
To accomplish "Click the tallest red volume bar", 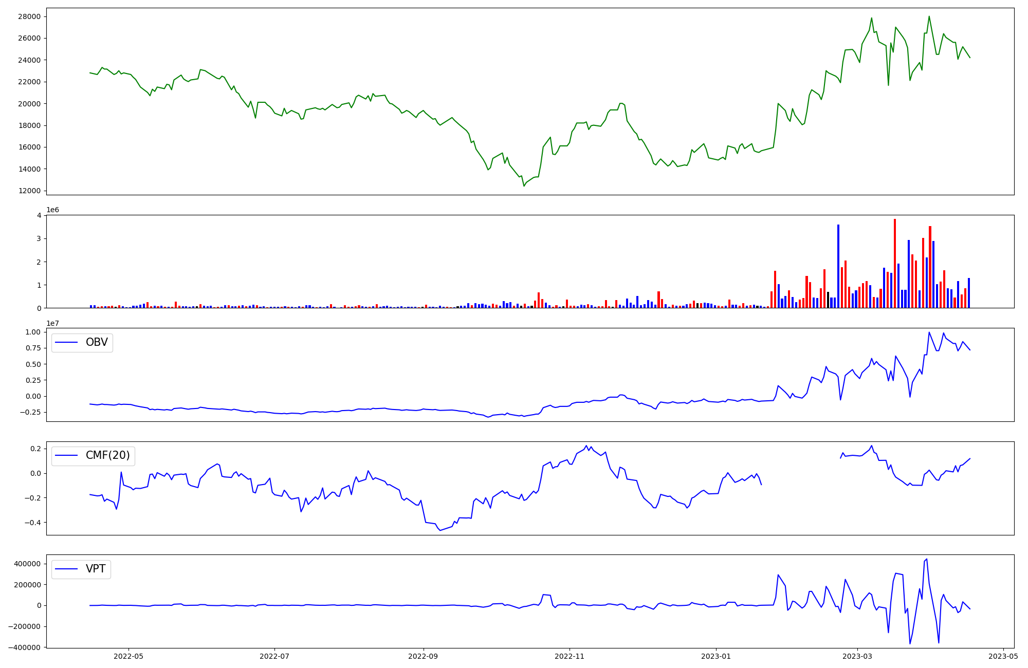I will pyautogui.click(x=895, y=263).
